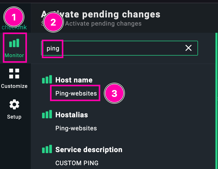This screenshot has height=169, width=218.
Task: Open the Customize menu in sidebar
Action: click(x=14, y=78)
